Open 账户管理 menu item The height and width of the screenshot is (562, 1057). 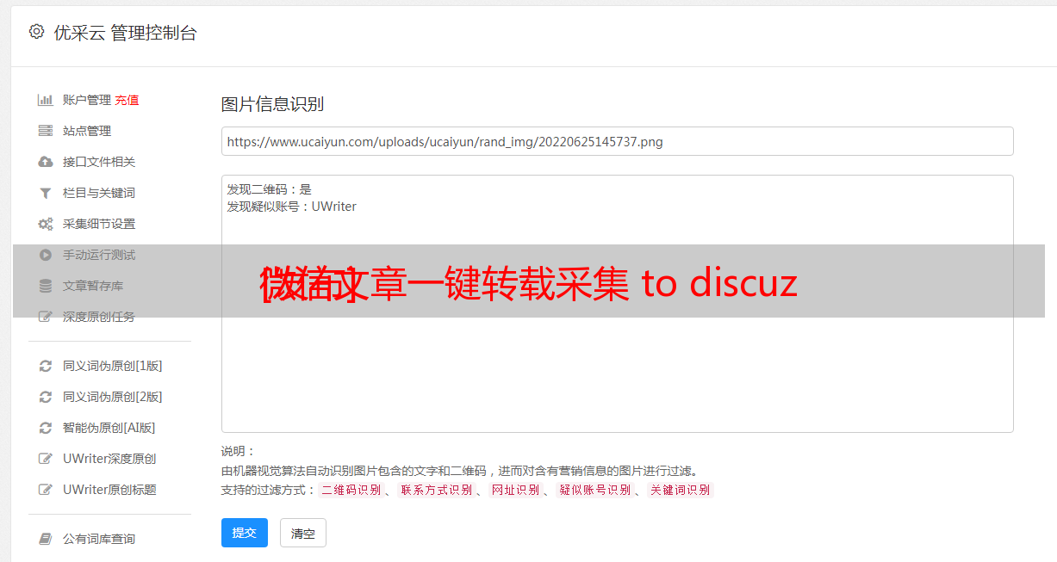(x=87, y=100)
